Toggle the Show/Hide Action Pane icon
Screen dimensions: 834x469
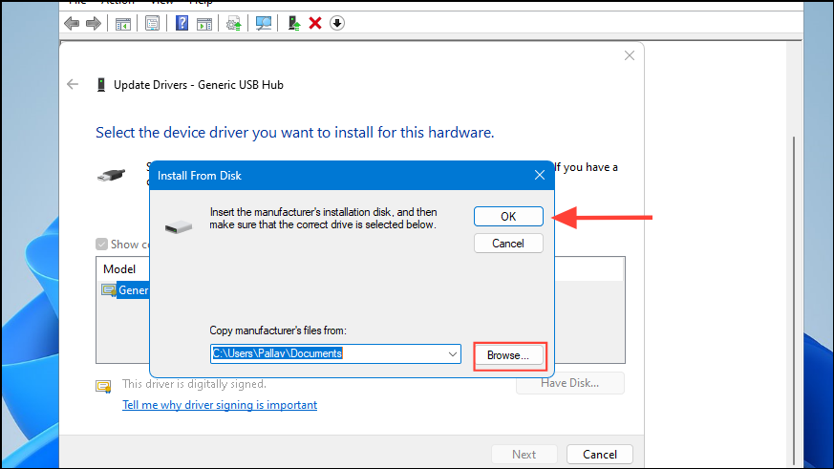[x=203, y=23]
